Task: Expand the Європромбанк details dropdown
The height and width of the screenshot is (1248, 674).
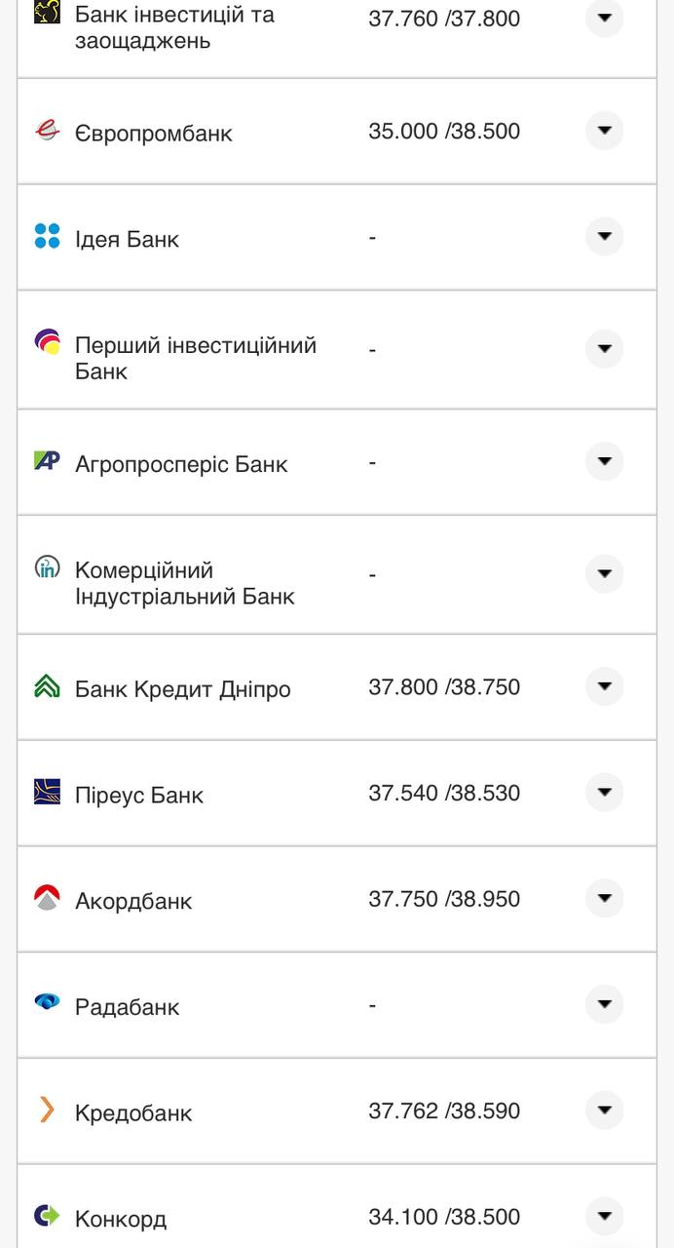Action: tap(604, 130)
